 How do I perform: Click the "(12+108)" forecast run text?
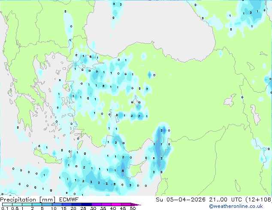tap(259, 200)
